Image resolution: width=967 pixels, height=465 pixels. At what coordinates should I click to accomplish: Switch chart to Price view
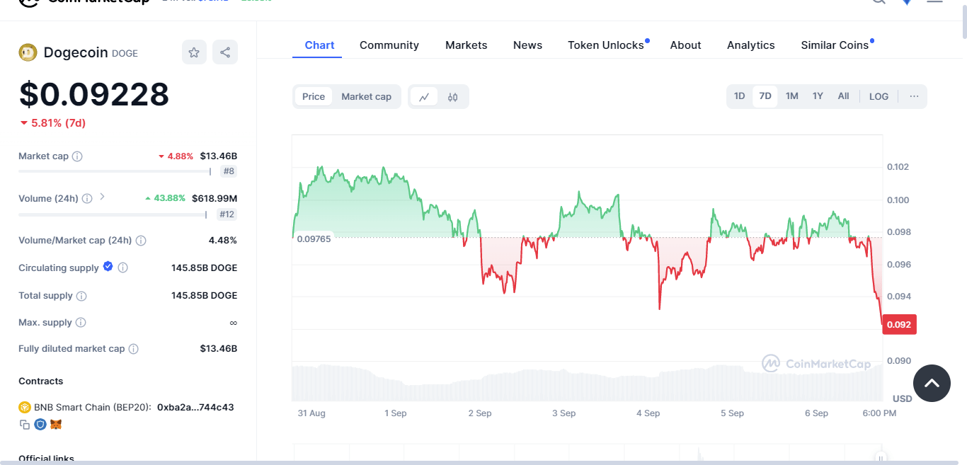314,97
